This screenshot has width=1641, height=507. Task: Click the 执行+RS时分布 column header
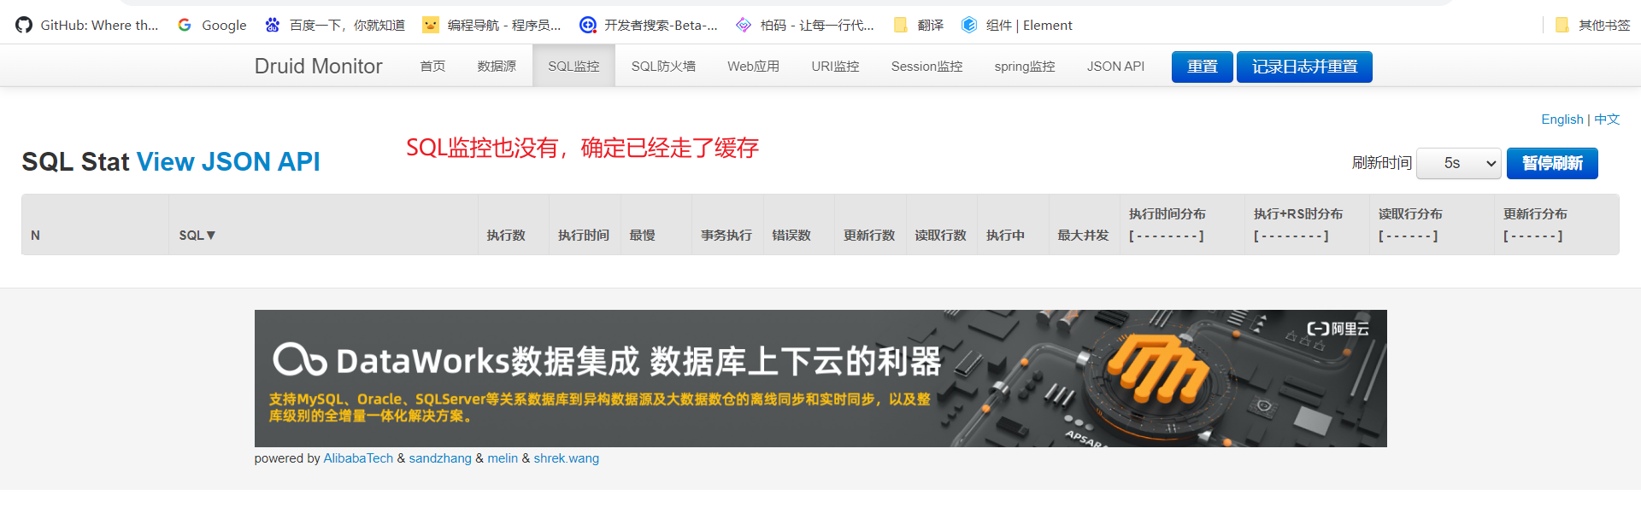1307,224
